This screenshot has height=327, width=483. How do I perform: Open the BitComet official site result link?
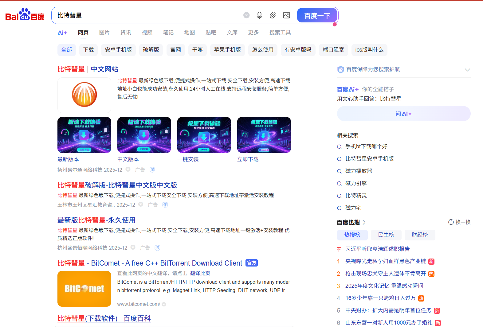point(150,263)
